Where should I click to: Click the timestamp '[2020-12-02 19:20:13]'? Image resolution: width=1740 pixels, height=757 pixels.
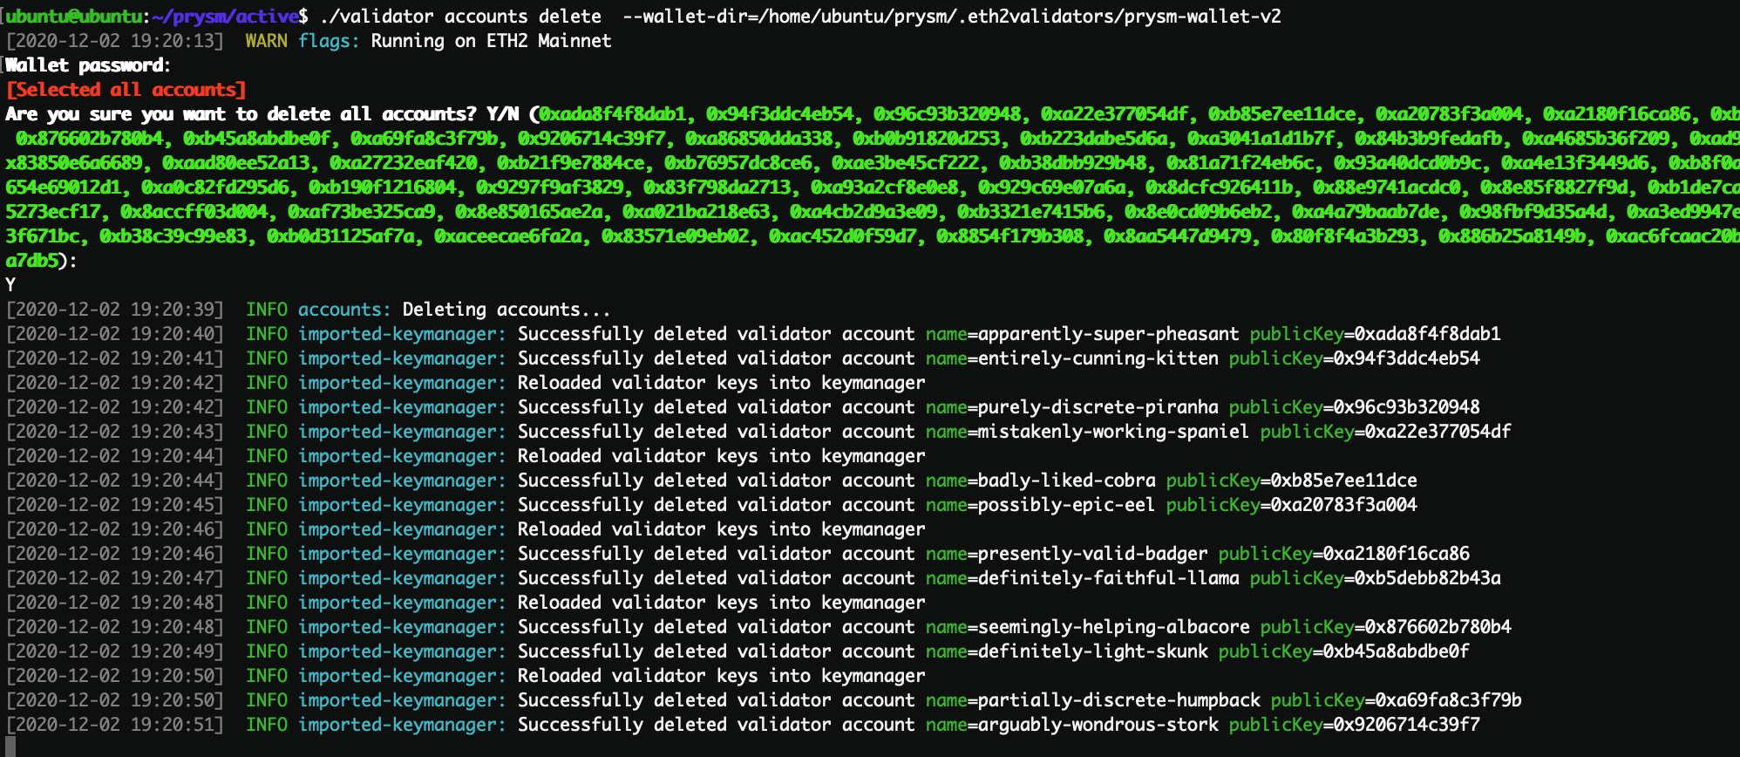(x=115, y=41)
